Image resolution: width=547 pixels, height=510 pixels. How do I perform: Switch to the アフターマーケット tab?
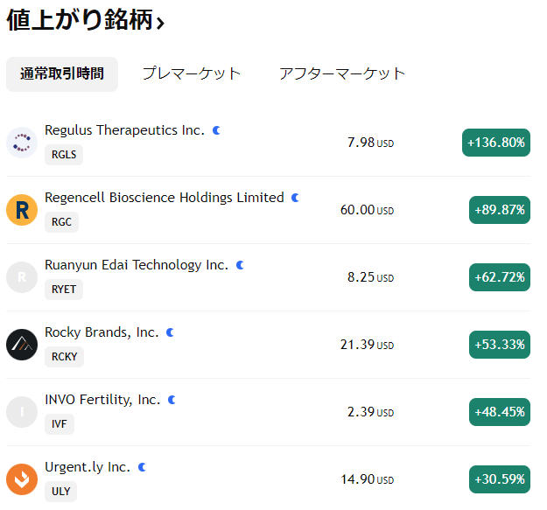[342, 73]
